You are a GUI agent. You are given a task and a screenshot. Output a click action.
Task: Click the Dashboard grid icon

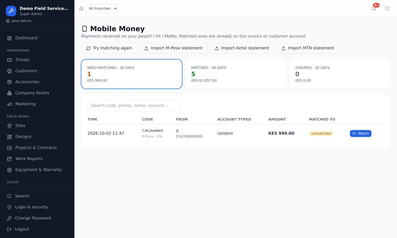click(9, 38)
